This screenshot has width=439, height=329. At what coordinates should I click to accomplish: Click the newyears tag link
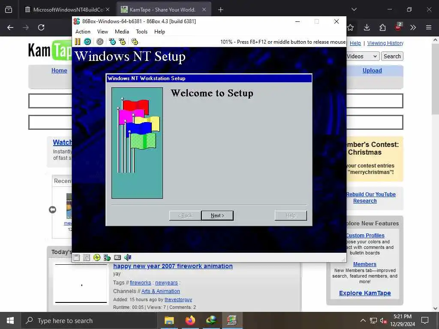(166, 283)
